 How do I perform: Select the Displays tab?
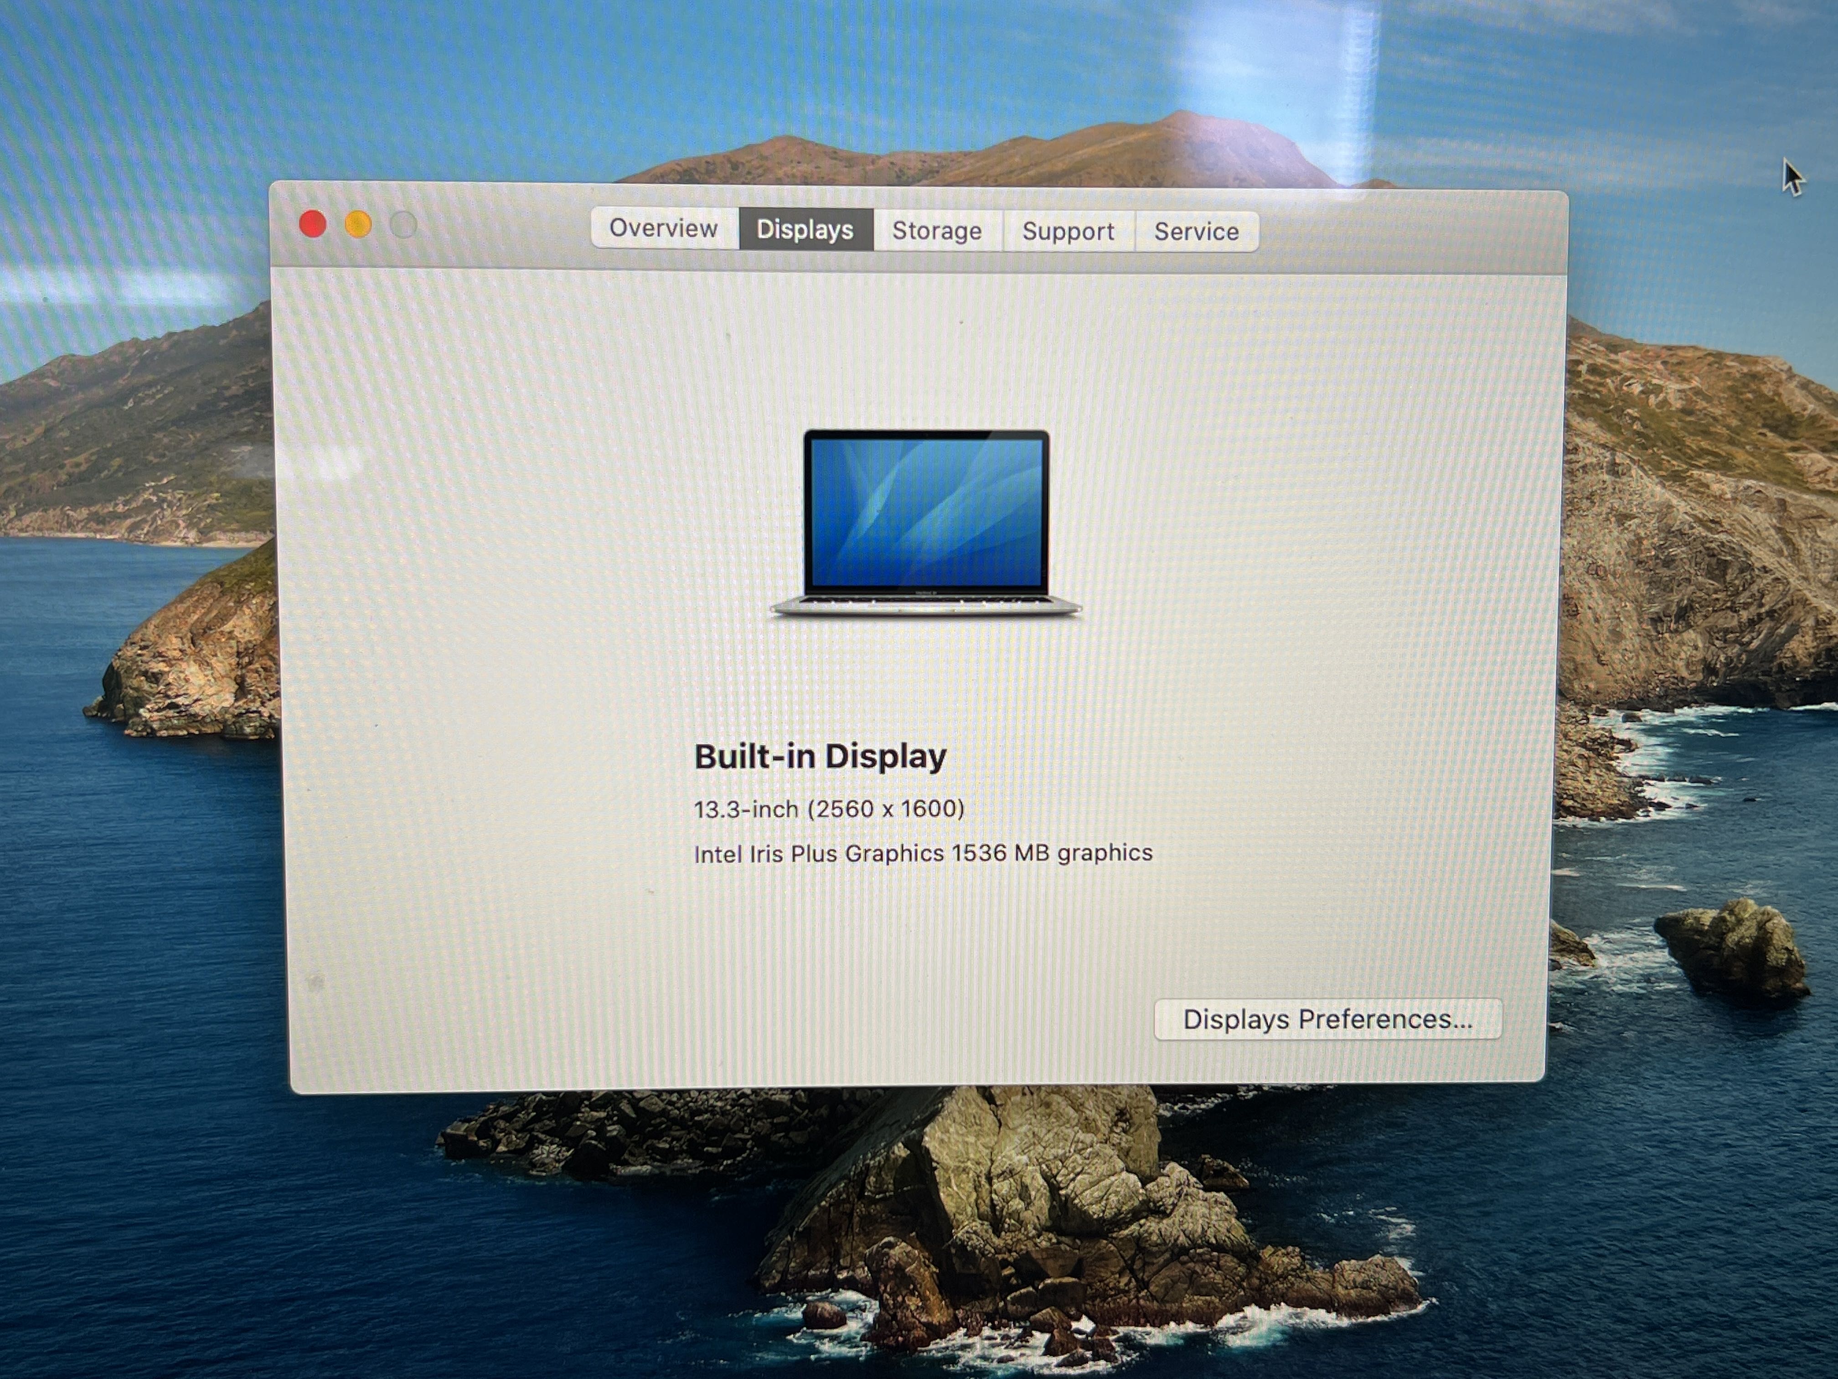(x=804, y=230)
